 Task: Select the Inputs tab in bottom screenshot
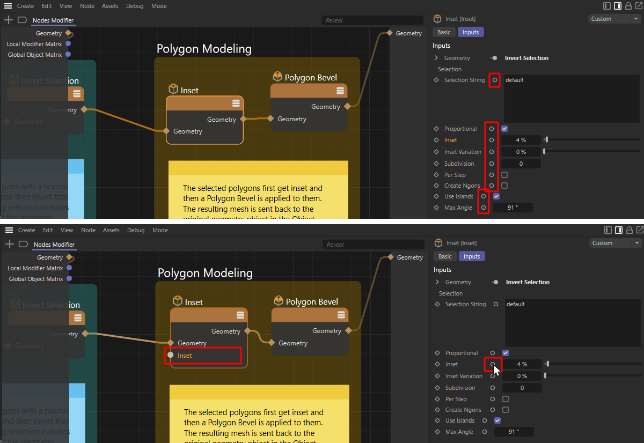tap(472, 256)
